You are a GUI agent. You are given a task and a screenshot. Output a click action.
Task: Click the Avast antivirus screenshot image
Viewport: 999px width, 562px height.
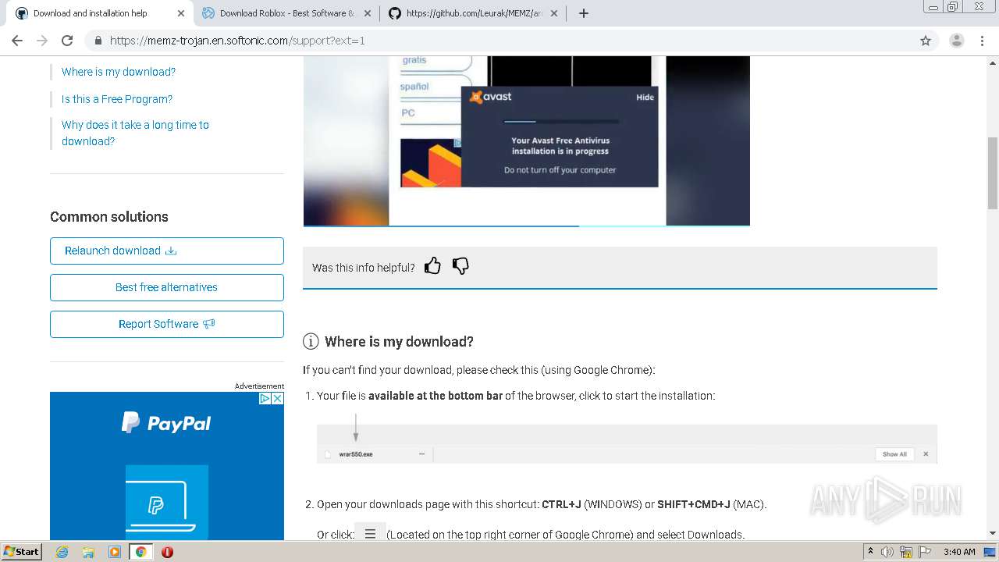[526, 140]
